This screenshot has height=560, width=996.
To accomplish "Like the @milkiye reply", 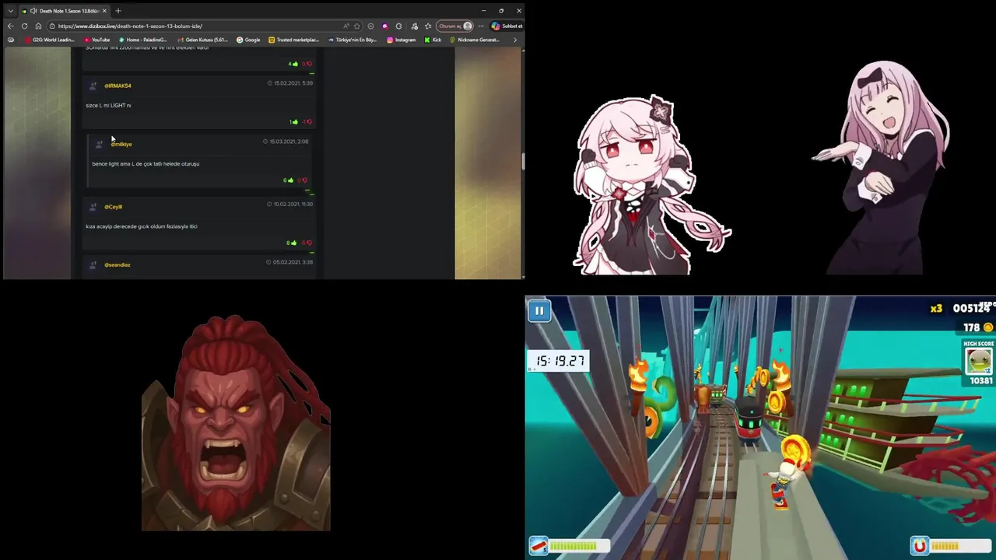I will (289, 180).
